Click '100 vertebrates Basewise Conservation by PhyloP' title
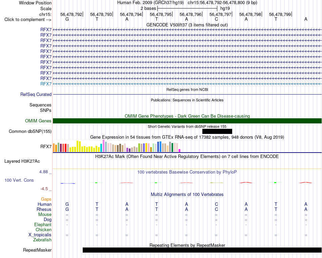Image resolution: width=322 pixels, height=258 pixels. (187, 172)
